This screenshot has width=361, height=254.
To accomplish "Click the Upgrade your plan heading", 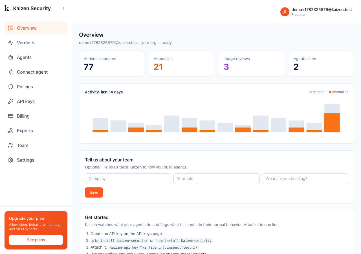I will pos(27,218).
